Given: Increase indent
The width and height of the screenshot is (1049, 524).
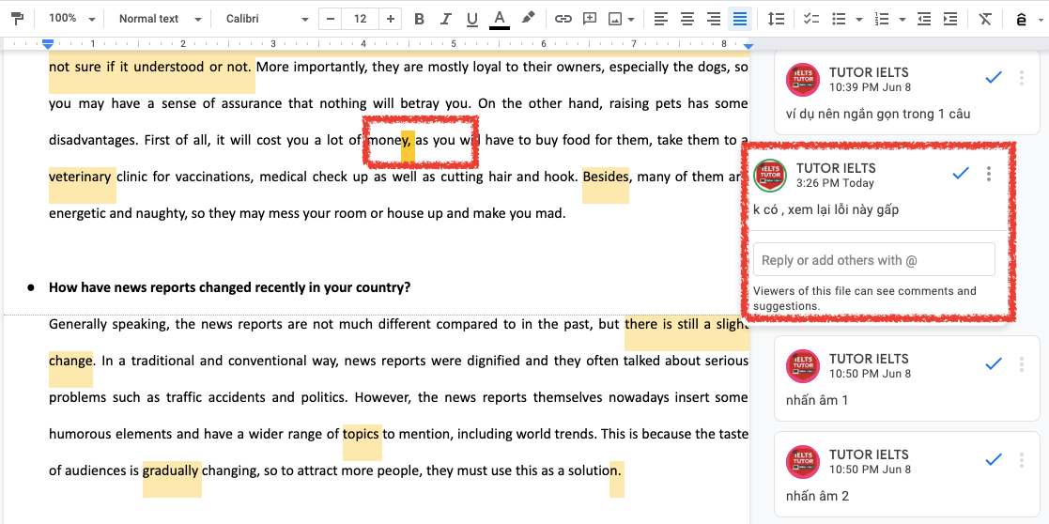Looking at the screenshot, I should click(x=950, y=19).
